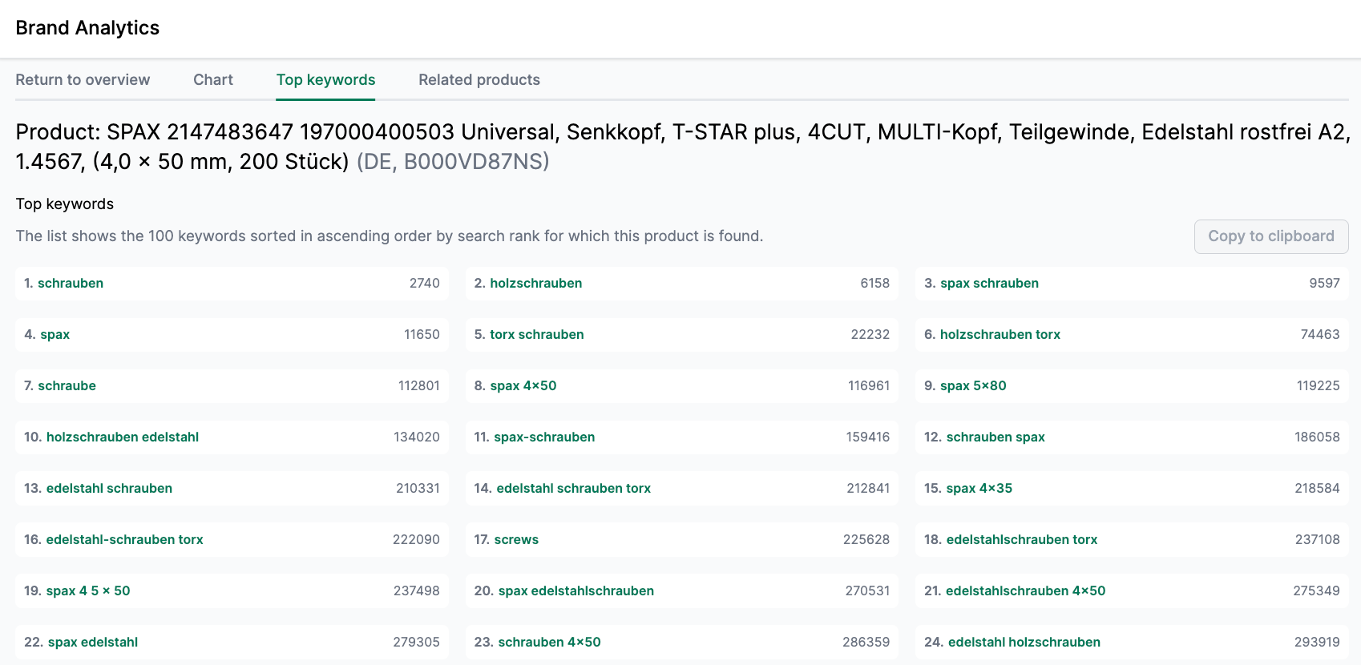Open the keyword link 'spax edelstahl'

[93, 642]
